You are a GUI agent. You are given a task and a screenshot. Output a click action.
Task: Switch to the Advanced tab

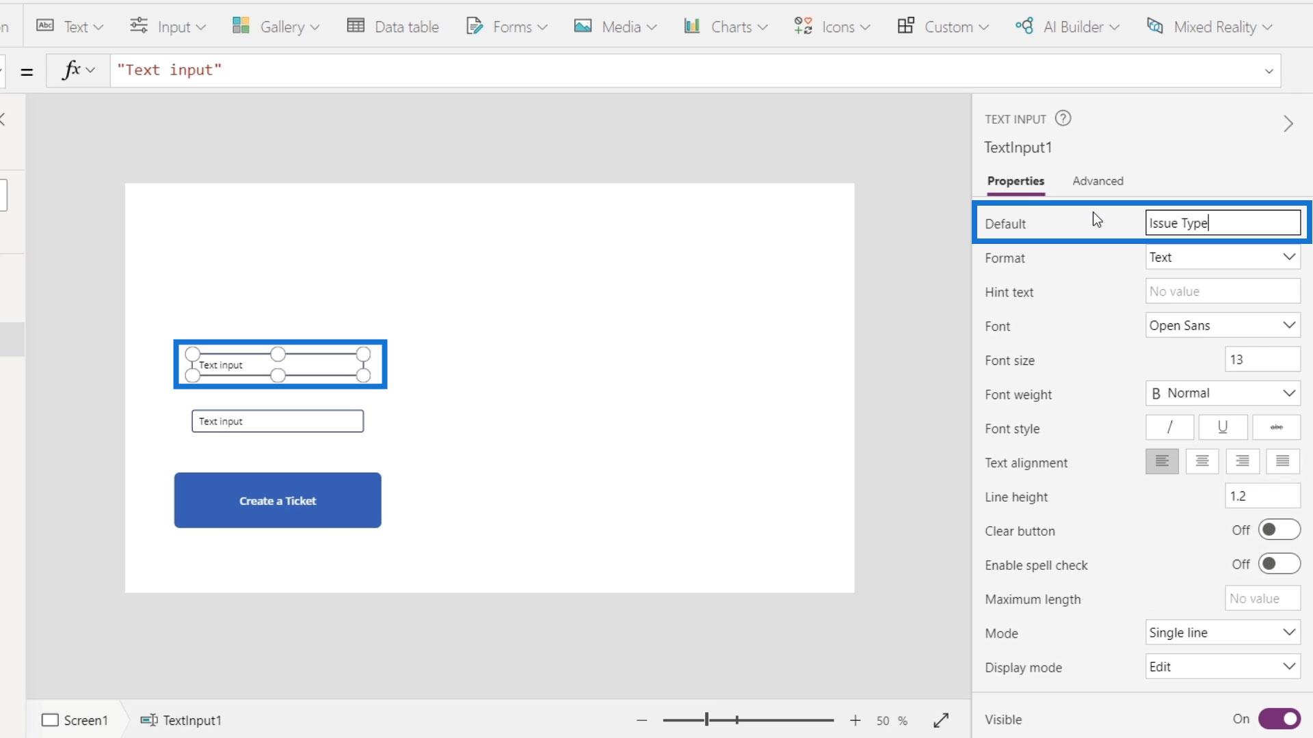pyautogui.click(x=1098, y=181)
